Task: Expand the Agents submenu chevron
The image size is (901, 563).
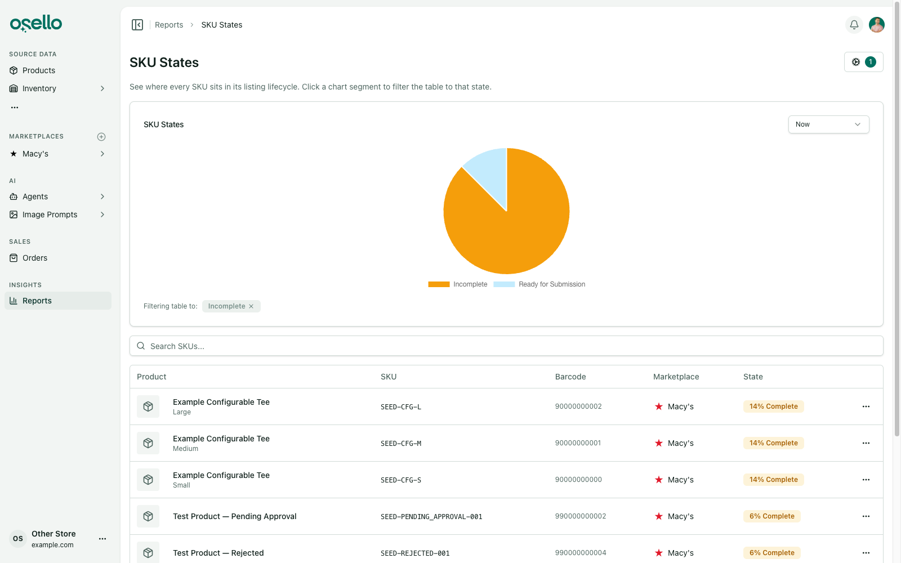Action: 102,196
